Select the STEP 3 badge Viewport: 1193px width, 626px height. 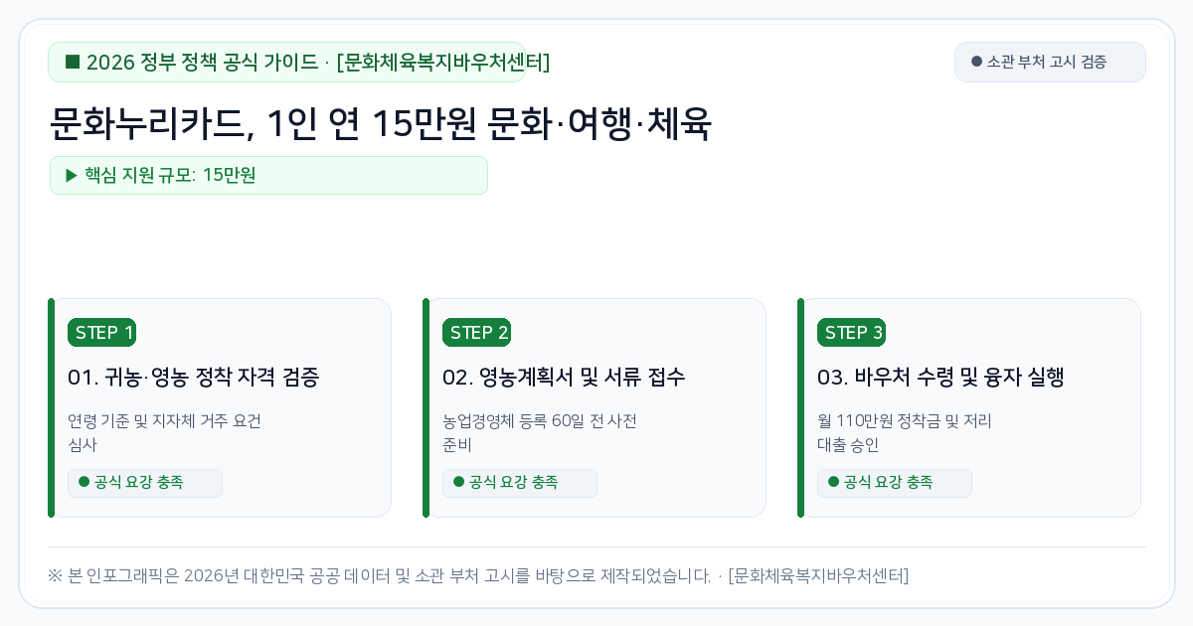(851, 333)
